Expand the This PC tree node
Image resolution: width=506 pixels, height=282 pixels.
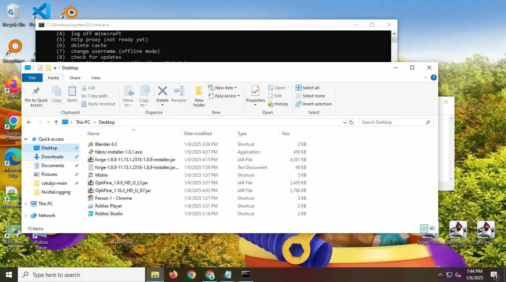click(26, 204)
